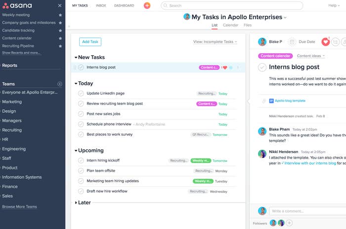Open the Help menu dropdown
The image size is (346, 229).
334,5
